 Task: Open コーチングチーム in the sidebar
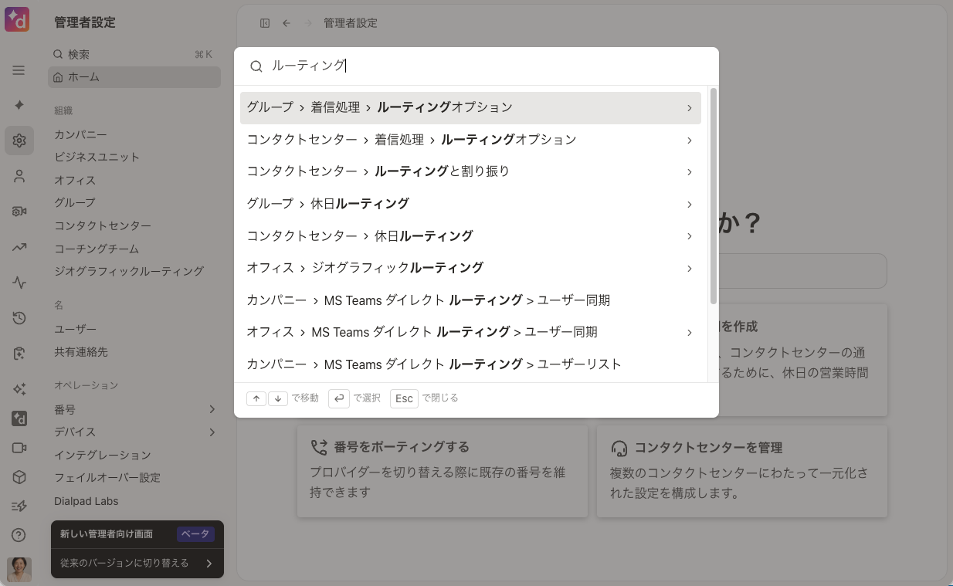pos(97,249)
